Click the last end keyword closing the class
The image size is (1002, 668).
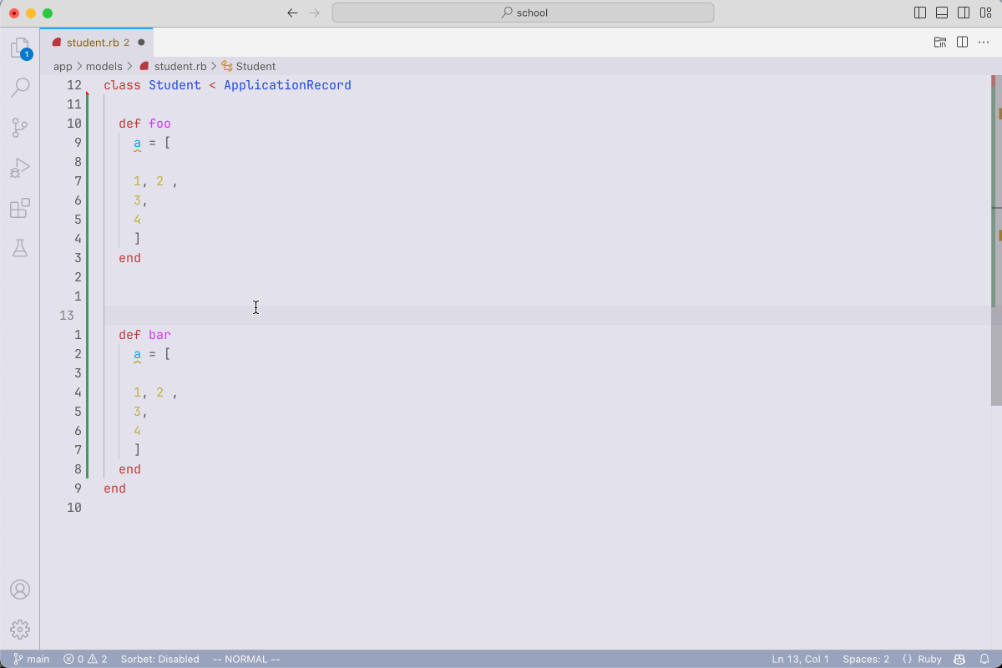tap(114, 488)
